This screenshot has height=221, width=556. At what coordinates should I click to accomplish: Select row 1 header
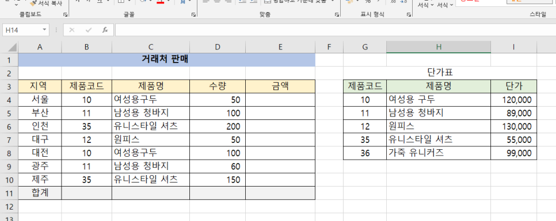coord(9,60)
